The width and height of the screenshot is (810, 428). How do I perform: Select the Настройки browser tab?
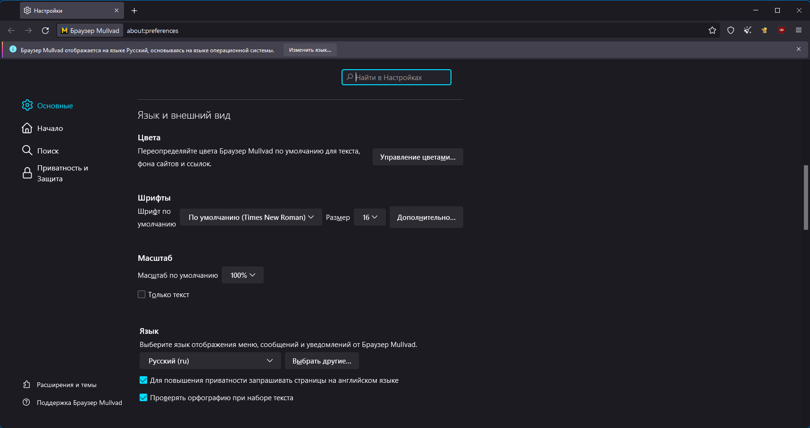72,10
